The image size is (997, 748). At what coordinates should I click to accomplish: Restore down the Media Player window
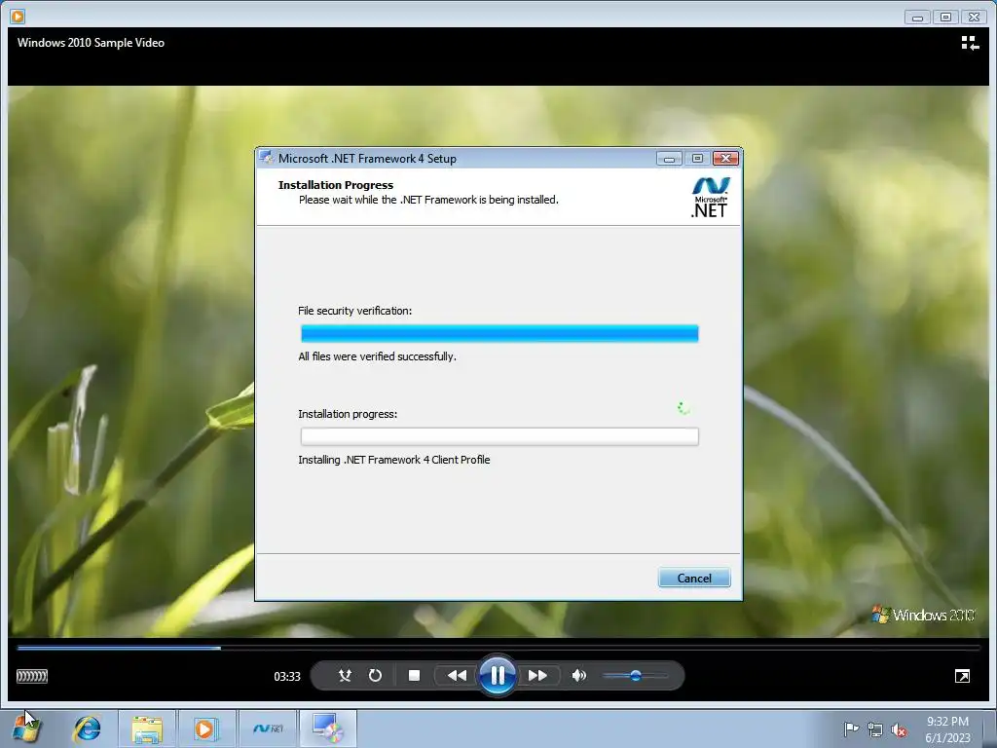click(x=945, y=18)
